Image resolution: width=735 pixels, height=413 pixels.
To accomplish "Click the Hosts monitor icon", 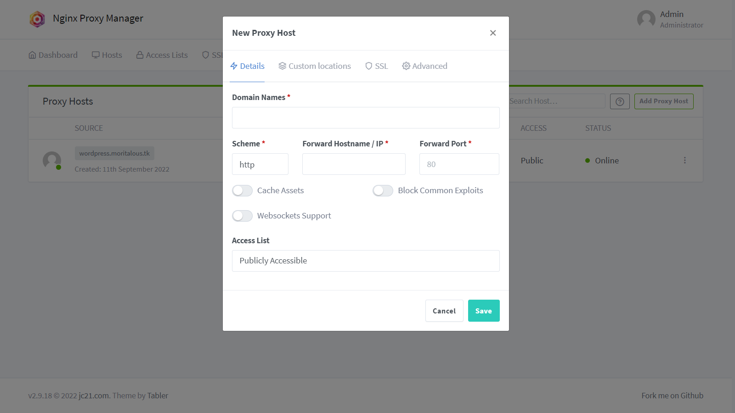I will 96,55.
